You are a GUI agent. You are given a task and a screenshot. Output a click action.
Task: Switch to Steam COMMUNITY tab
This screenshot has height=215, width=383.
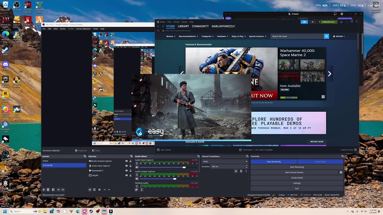click(200, 26)
